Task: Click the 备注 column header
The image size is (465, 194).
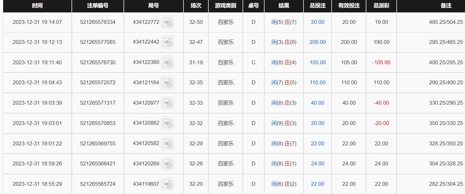Action: coord(446,6)
